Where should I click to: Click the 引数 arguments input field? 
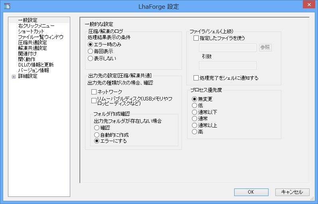tap(228, 66)
